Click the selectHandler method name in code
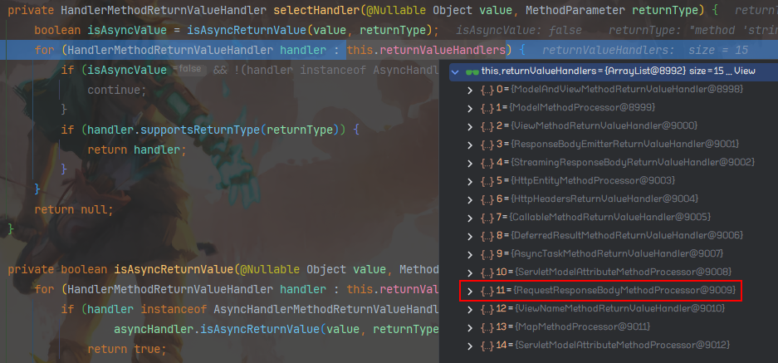 (317, 10)
